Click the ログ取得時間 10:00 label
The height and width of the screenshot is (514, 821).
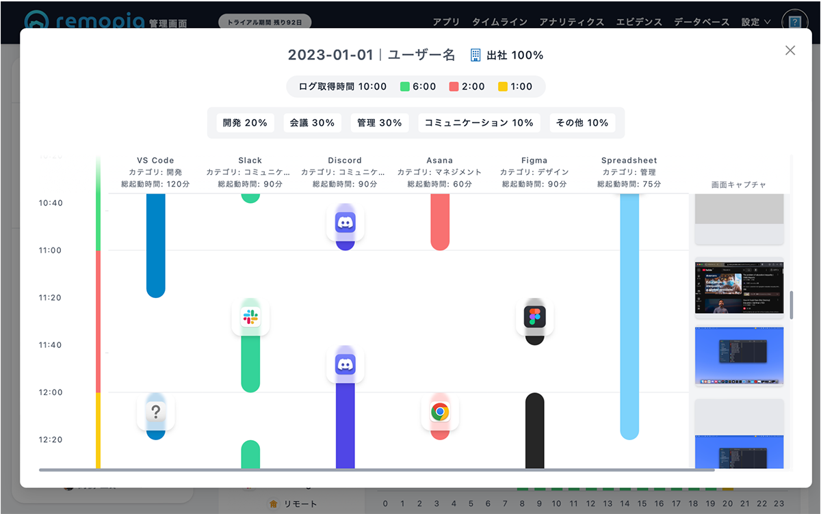[343, 87]
